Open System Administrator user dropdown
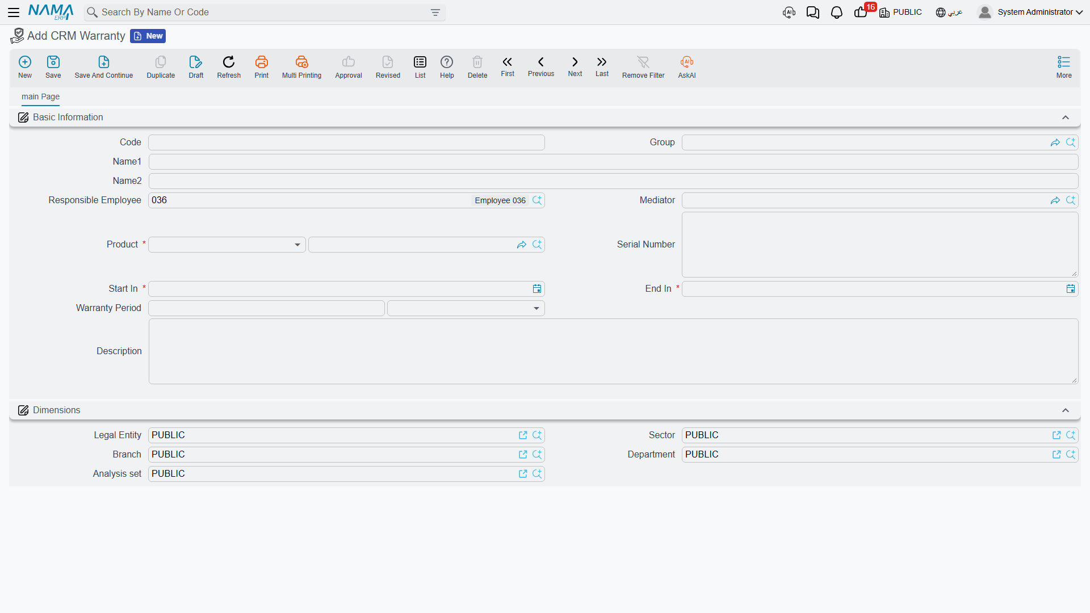1090x613 pixels. (x=1030, y=12)
